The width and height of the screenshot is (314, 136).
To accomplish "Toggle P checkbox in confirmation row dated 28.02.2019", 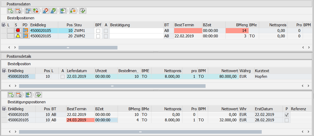I will pyautogui.click(x=287, y=120).
